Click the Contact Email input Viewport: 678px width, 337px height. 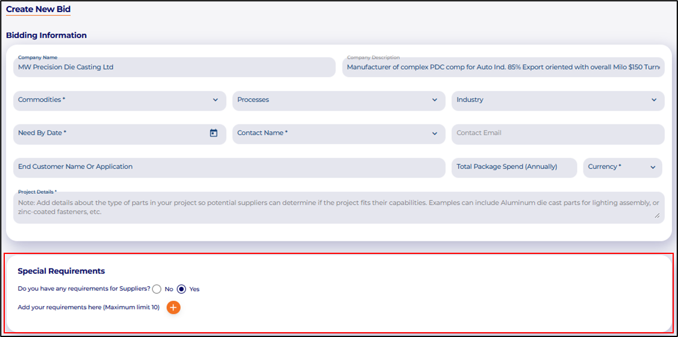pyautogui.click(x=558, y=134)
